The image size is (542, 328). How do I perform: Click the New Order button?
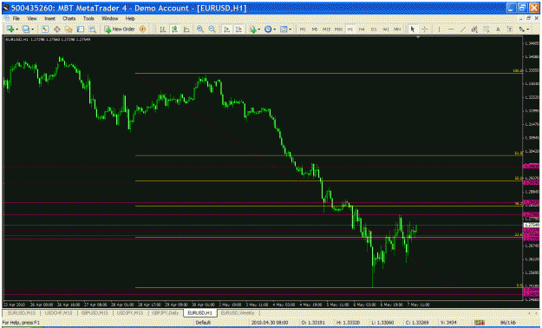click(x=120, y=30)
